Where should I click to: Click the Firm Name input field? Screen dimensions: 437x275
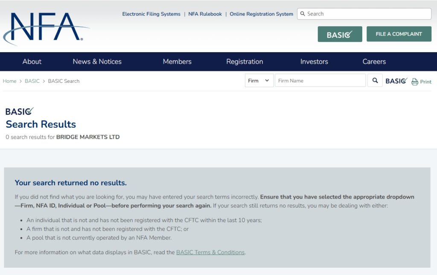(x=320, y=80)
